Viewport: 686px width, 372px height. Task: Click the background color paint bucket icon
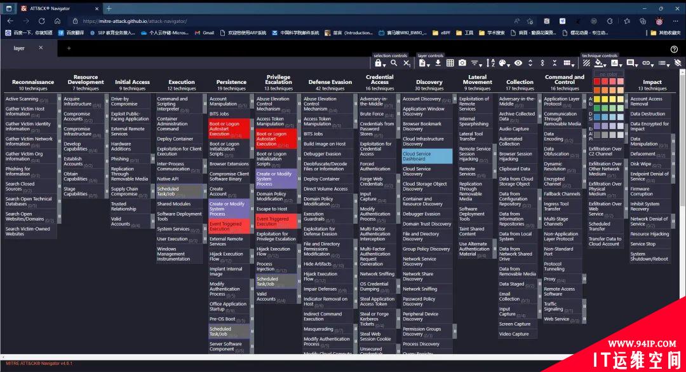click(x=600, y=64)
